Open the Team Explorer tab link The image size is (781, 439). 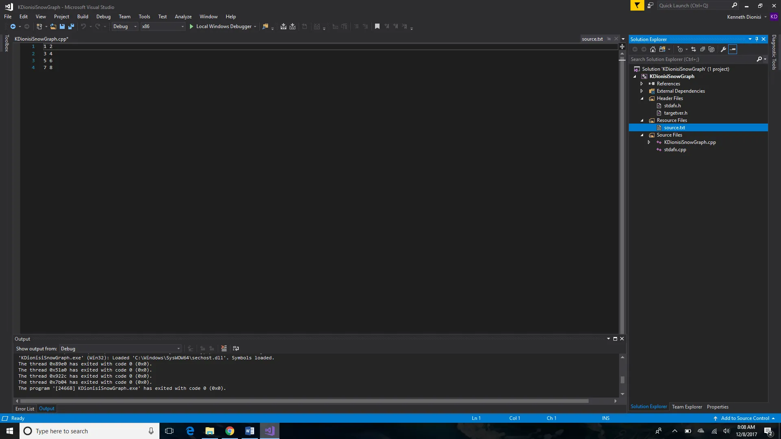(x=687, y=406)
